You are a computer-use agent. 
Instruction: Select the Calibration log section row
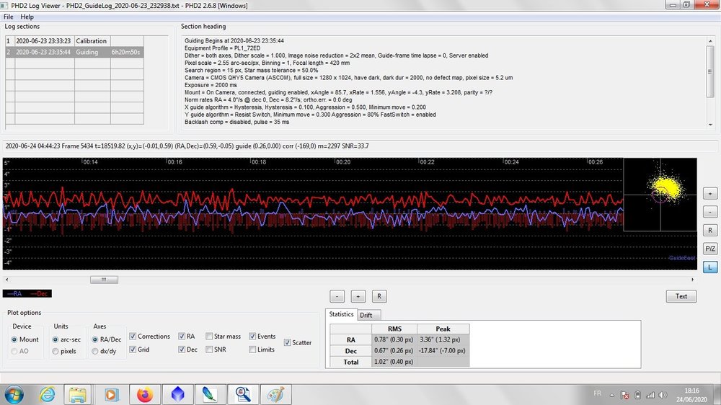pyautogui.click(x=74, y=41)
